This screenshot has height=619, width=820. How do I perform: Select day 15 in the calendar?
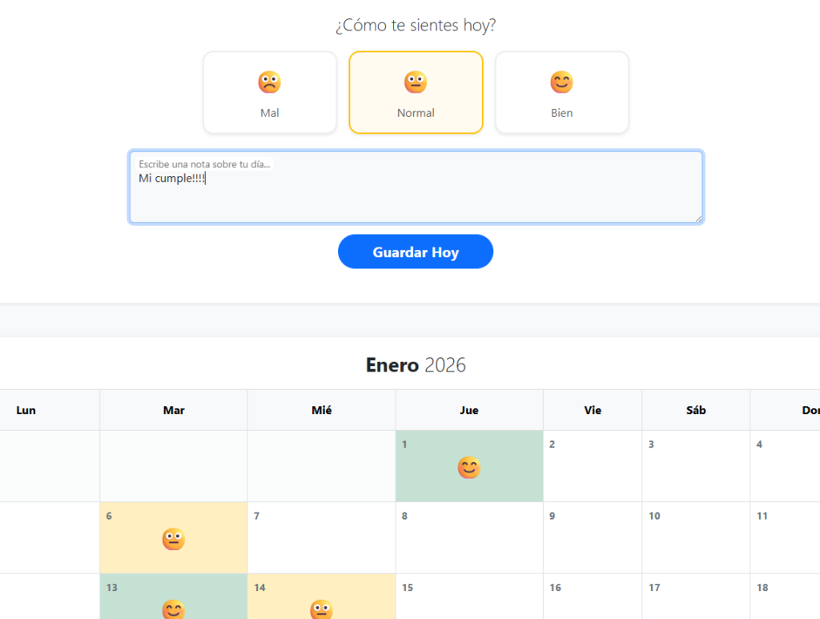click(x=469, y=597)
